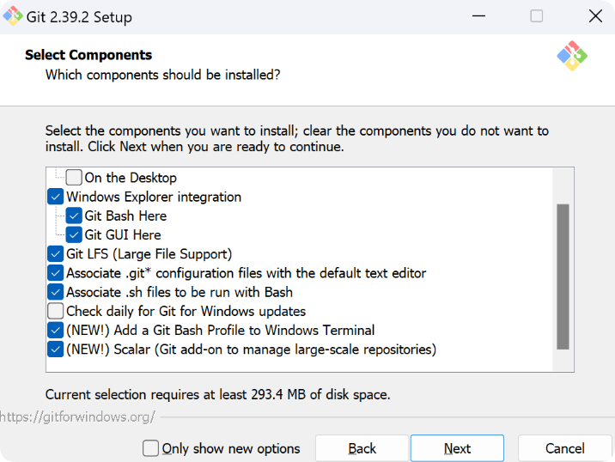Toggle Only show new options

pos(150,448)
